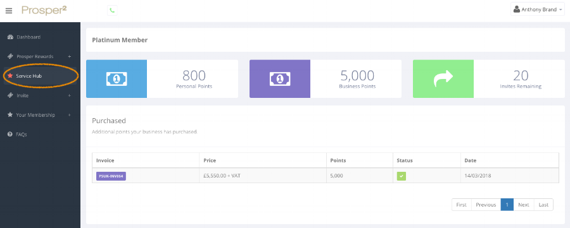
Task: Click the green phone icon
Action: coord(112,11)
